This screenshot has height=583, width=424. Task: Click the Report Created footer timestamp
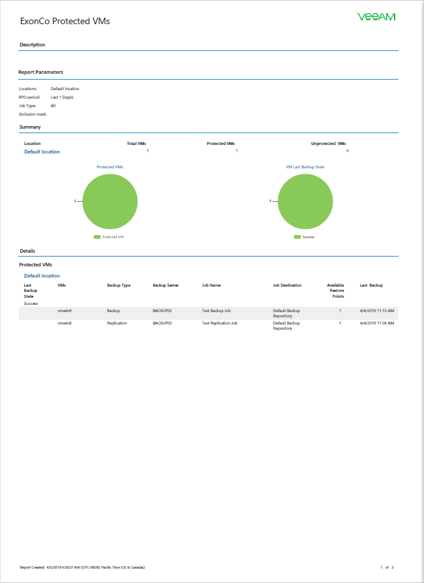coord(82,567)
